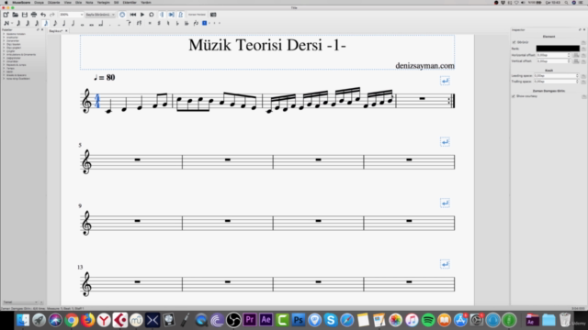Apply a sharp accidental
The image size is (588, 330).
click(159, 23)
